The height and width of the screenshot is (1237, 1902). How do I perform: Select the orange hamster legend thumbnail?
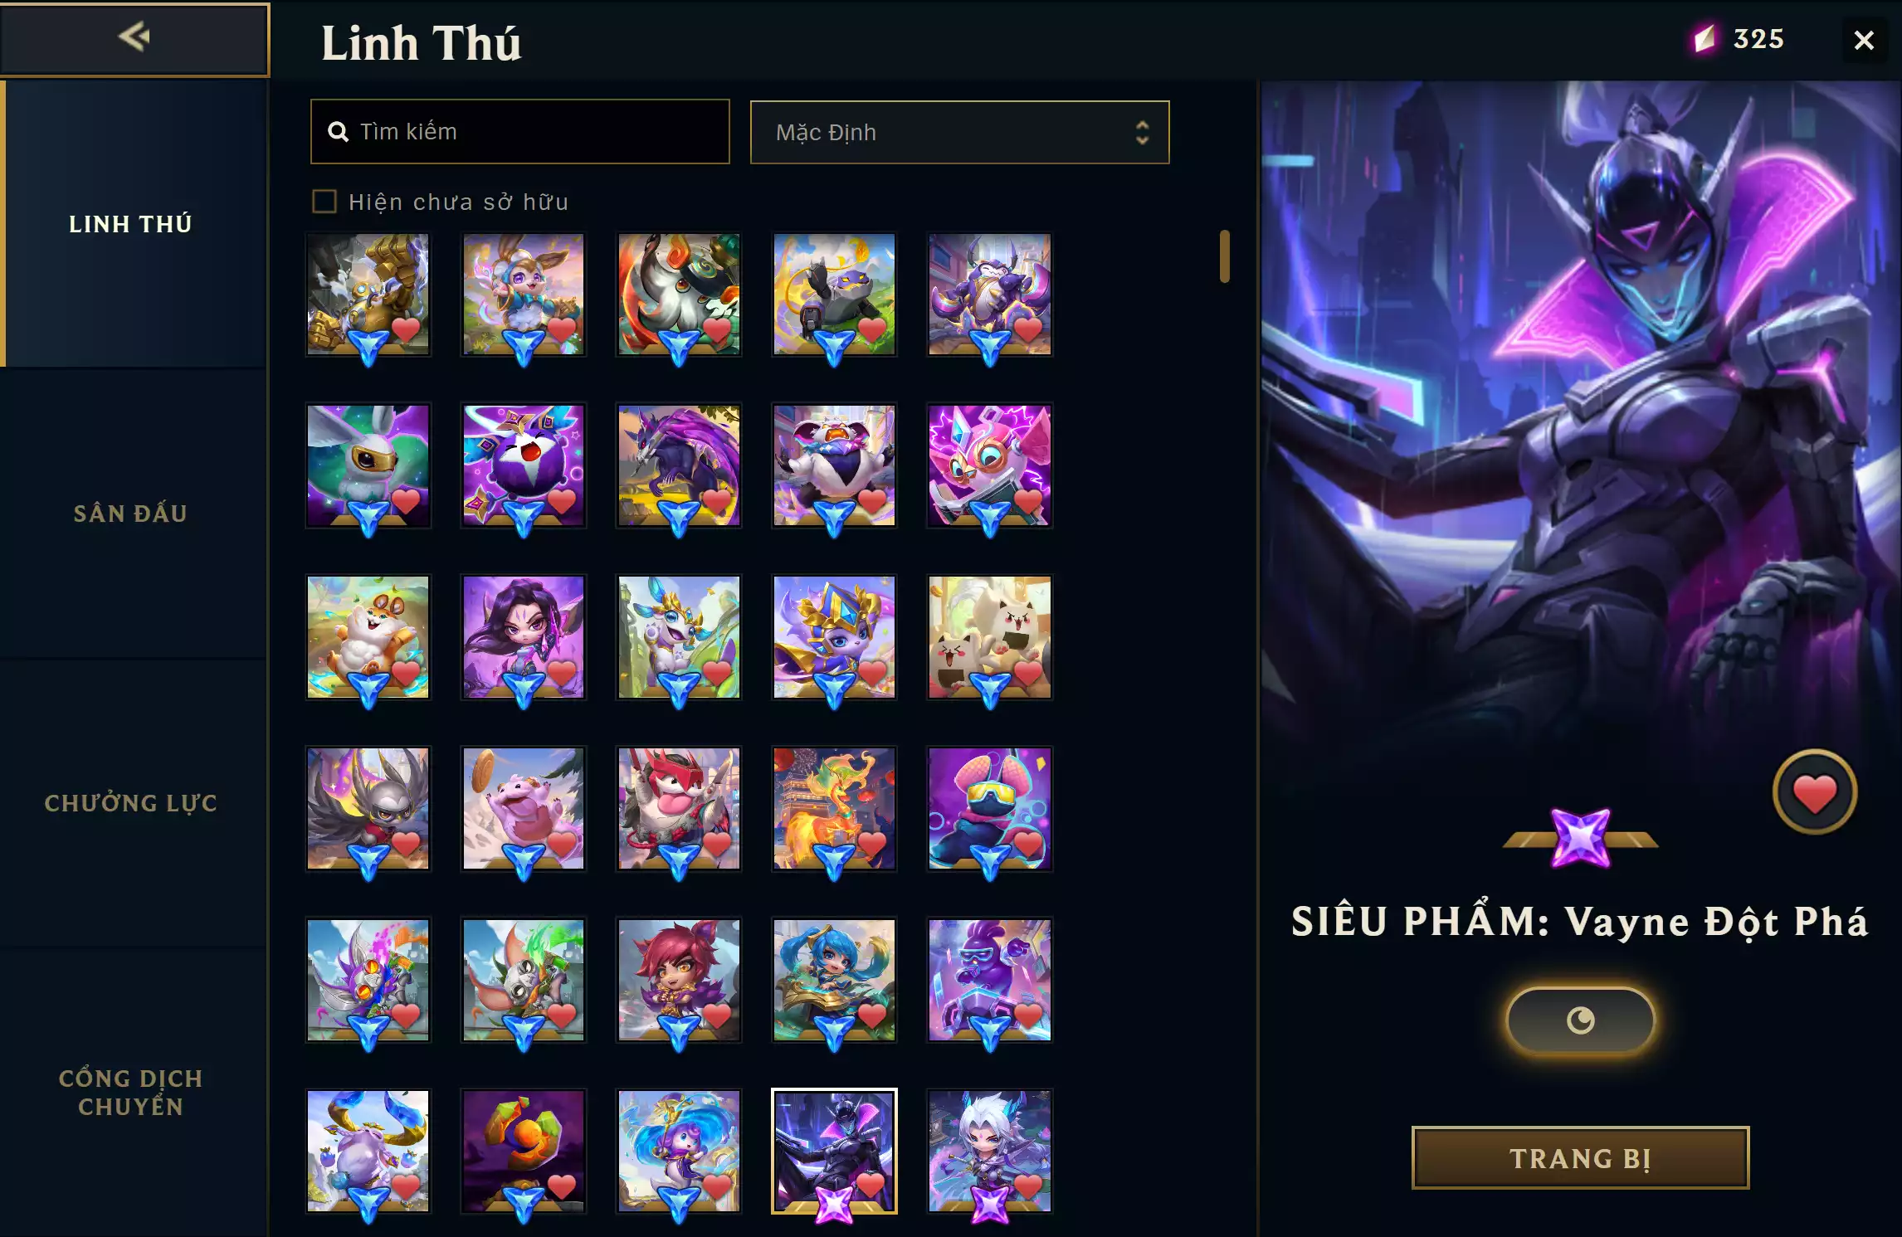(x=368, y=637)
